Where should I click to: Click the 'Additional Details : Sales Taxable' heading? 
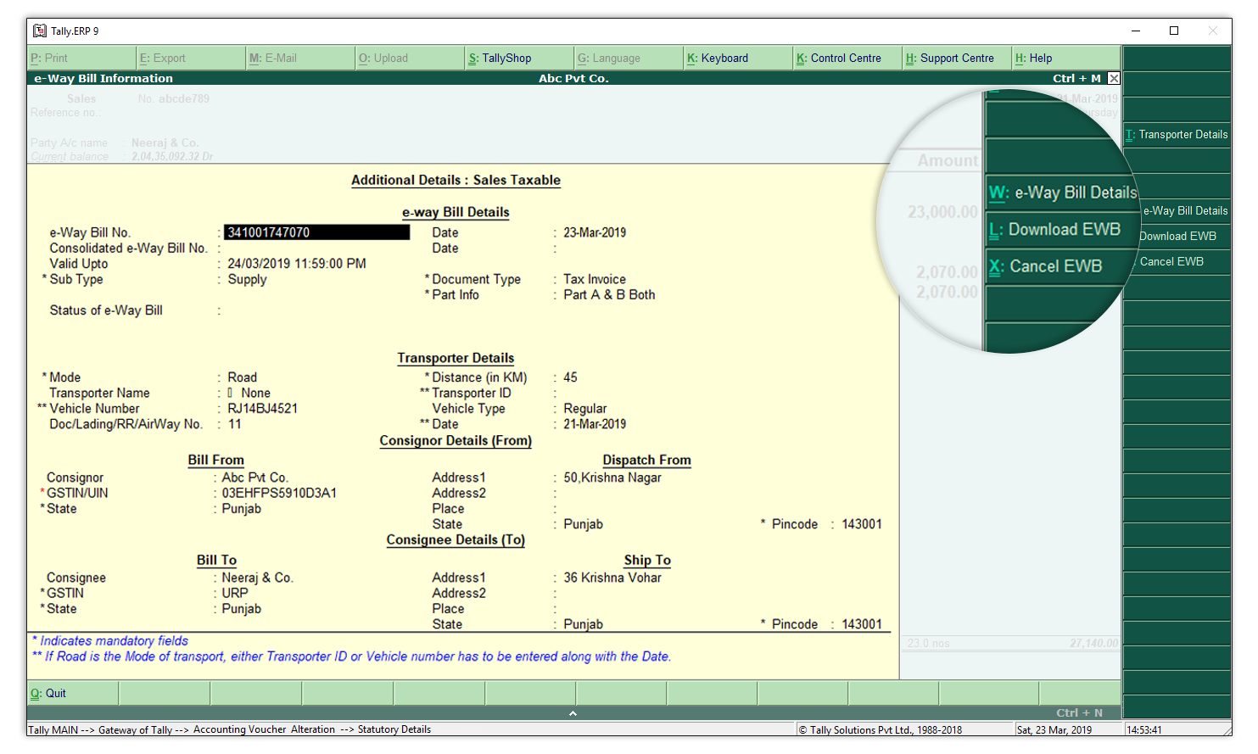(456, 180)
